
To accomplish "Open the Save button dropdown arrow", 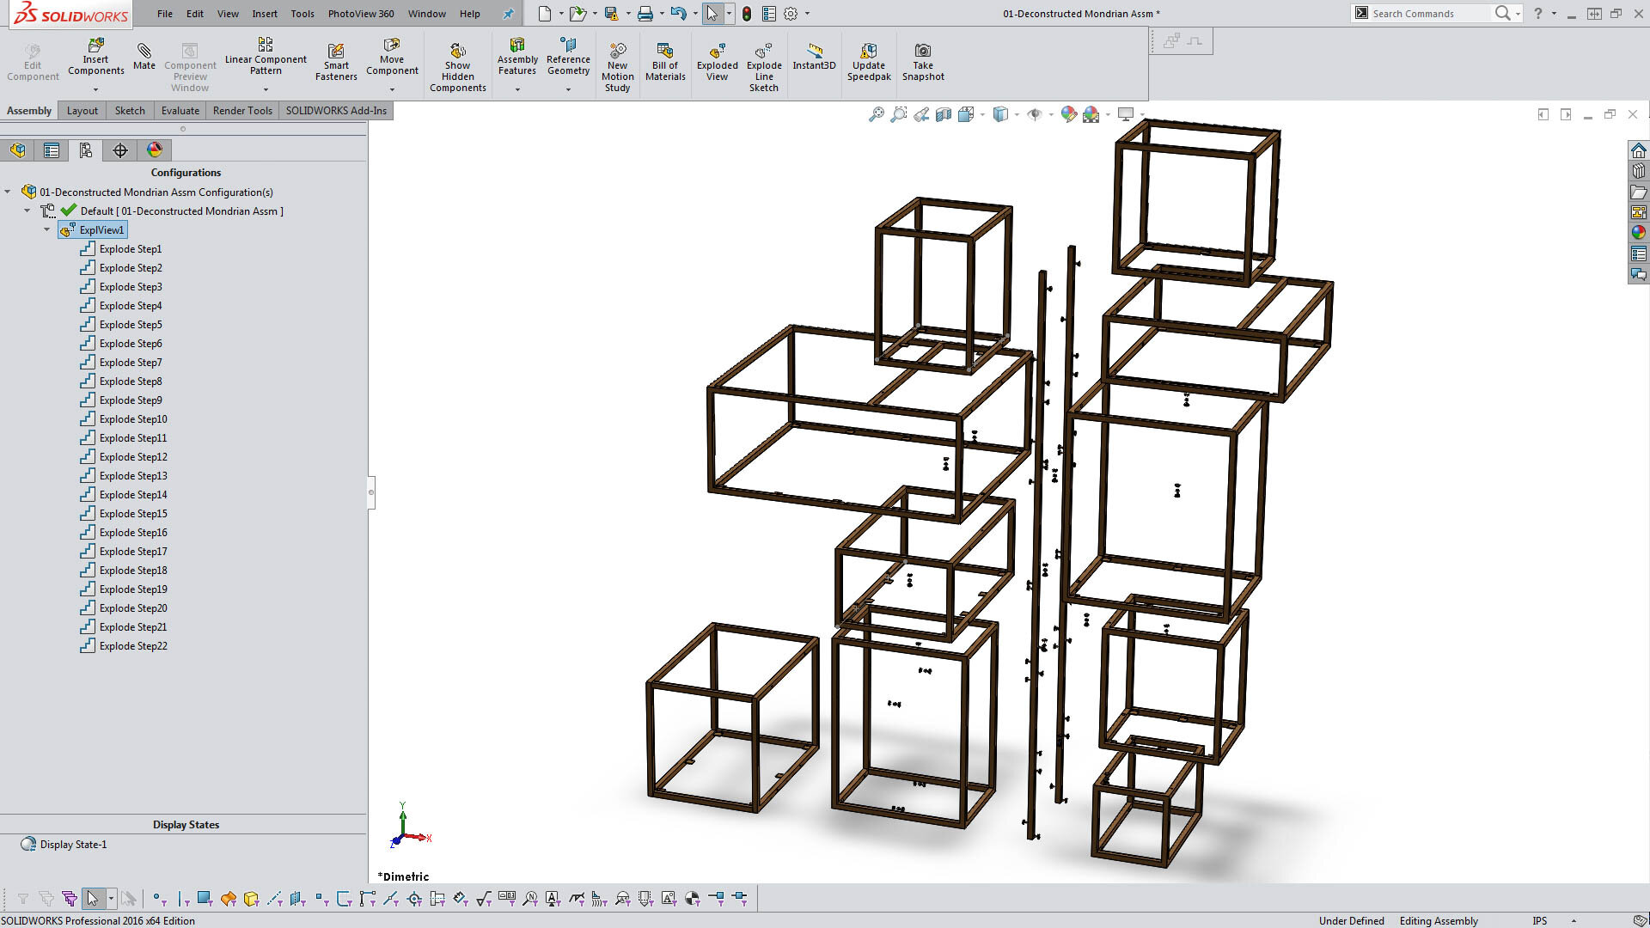I will pos(627,14).
